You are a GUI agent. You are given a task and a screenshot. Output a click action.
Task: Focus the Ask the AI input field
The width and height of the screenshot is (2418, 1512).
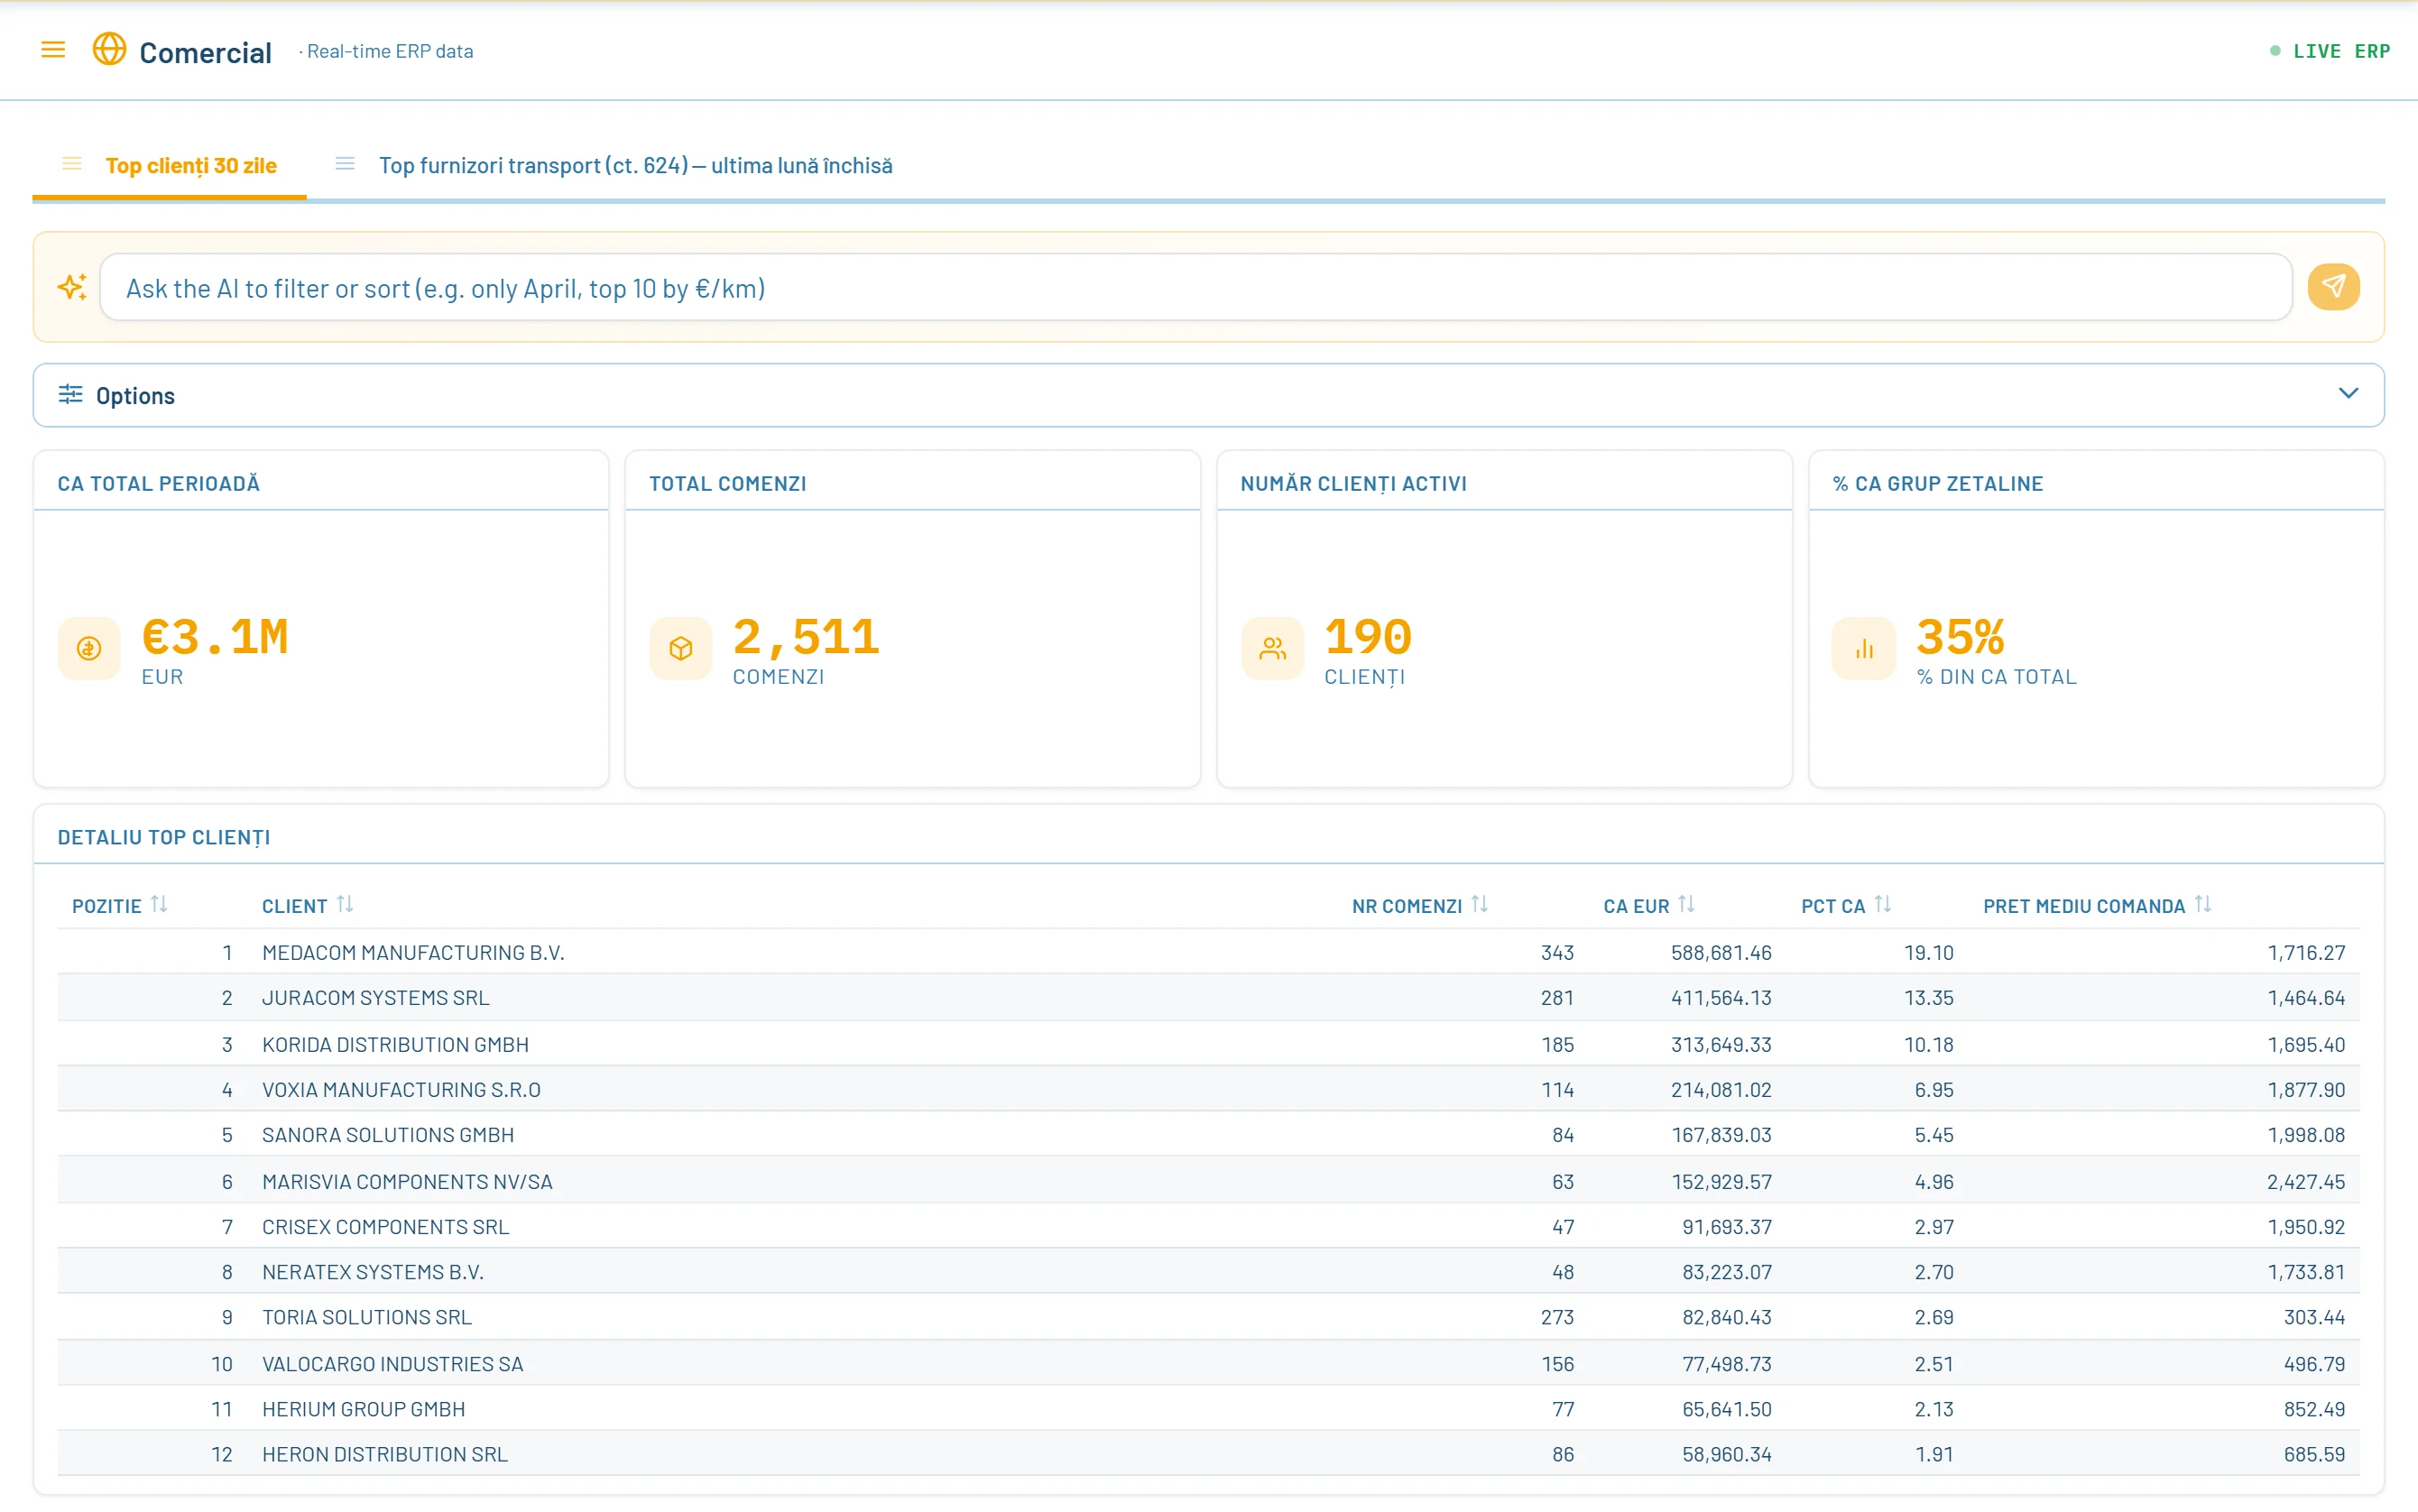tap(1196, 288)
